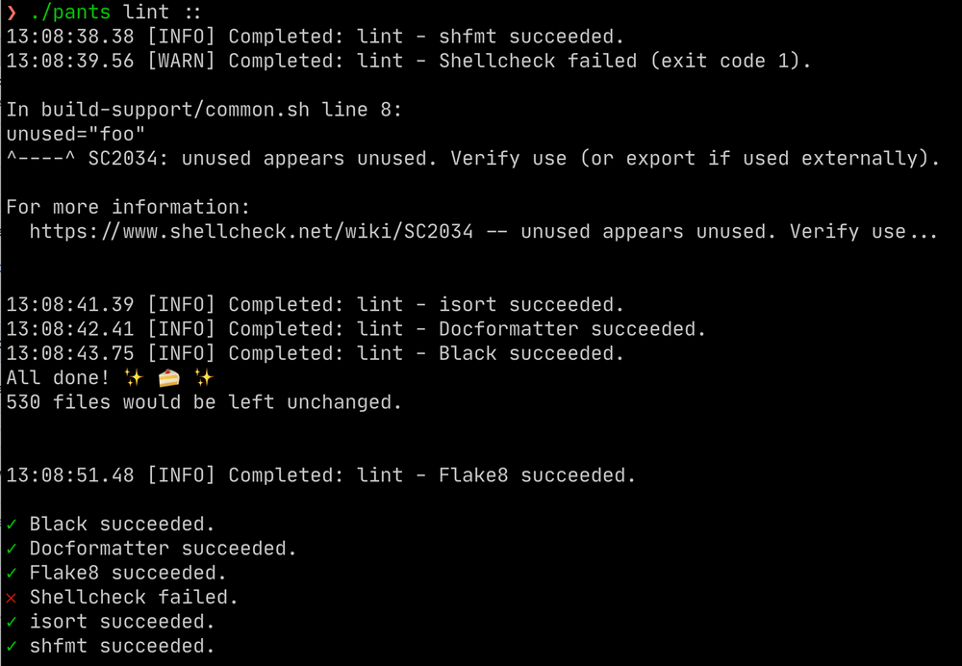This screenshot has height=666, width=962.
Task: Click the green checkmark beside isort succeeded
Action: [x=12, y=622]
